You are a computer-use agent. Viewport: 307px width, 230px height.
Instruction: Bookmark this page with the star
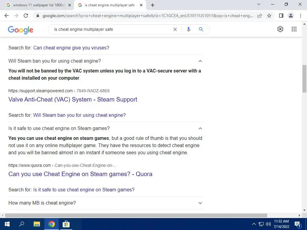[269, 16]
